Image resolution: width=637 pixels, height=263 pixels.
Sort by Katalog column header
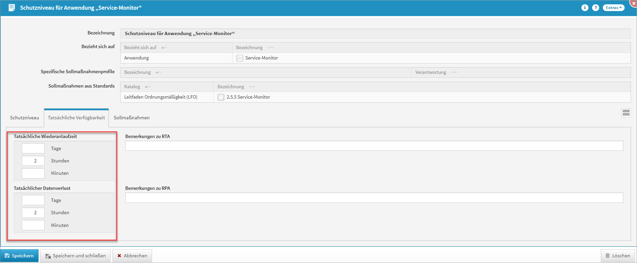(x=133, y=87)
